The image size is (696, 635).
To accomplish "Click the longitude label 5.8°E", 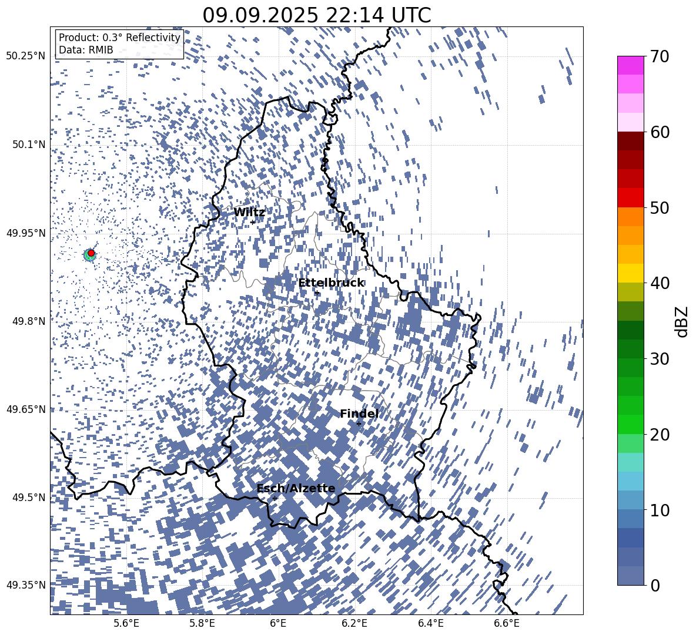I will click(x=202, y=624).
